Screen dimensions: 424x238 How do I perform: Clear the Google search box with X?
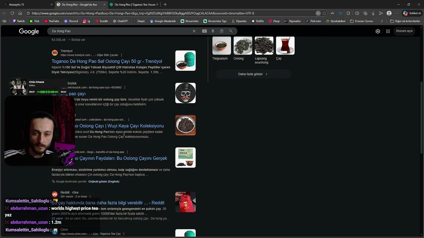[194, 31]
